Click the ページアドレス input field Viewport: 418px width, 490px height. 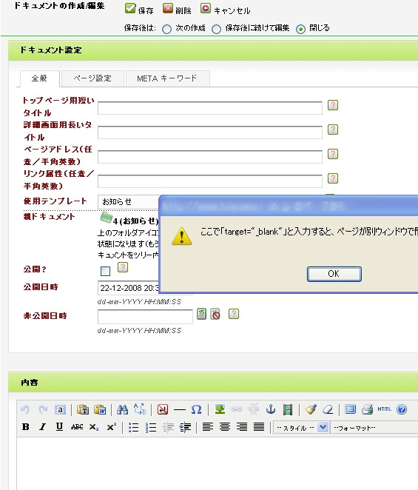click(x=210, y=157)
